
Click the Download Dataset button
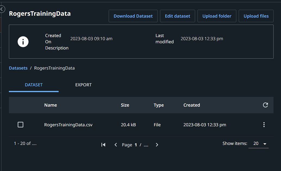point(133,16)
